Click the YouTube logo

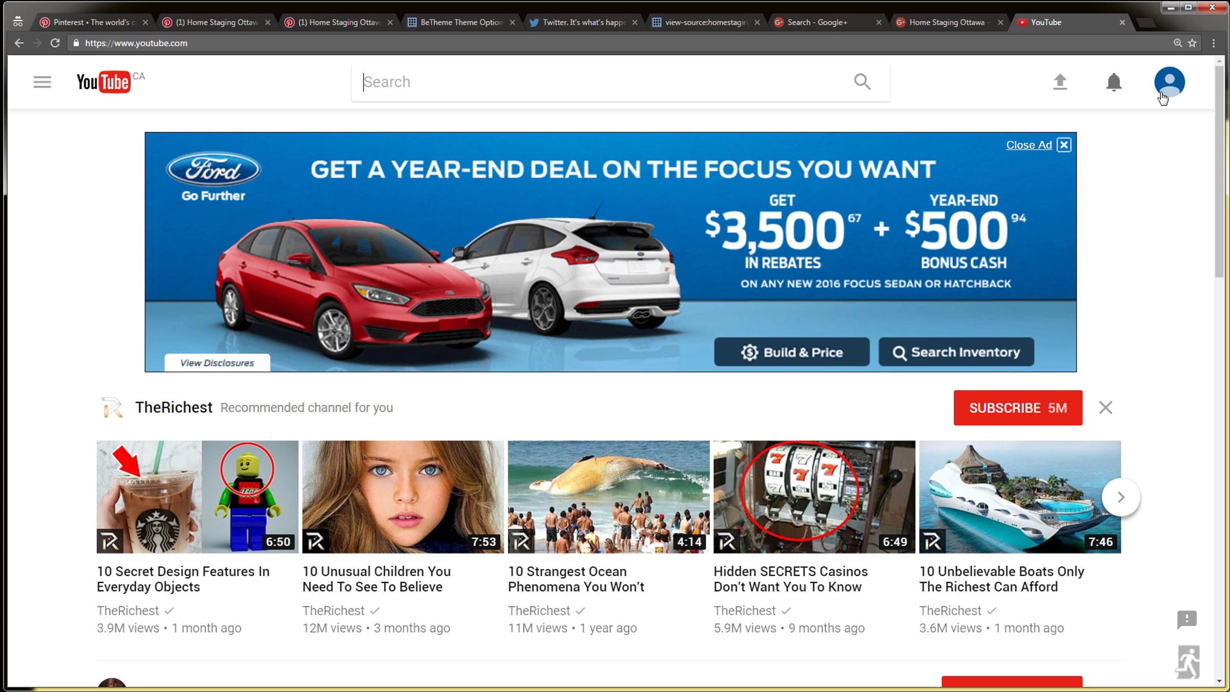104,82
